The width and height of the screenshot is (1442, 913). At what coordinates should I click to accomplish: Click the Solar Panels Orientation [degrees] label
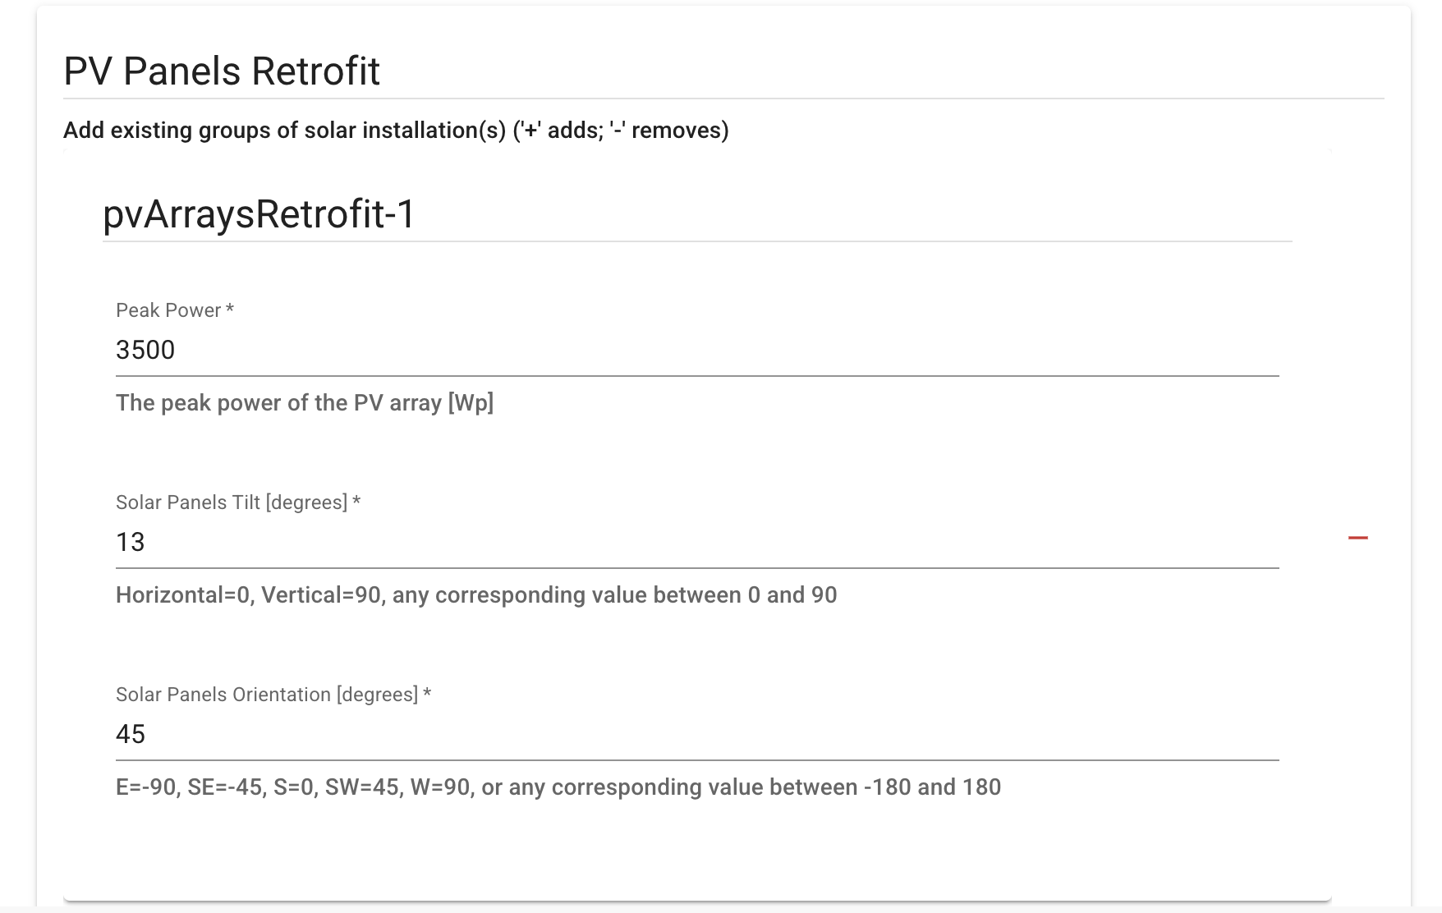(x=267, y=695)
